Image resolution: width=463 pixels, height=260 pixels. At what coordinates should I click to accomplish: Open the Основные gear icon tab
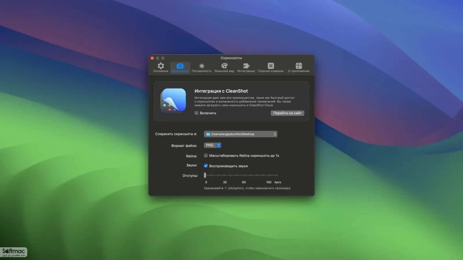click(161, 66)
